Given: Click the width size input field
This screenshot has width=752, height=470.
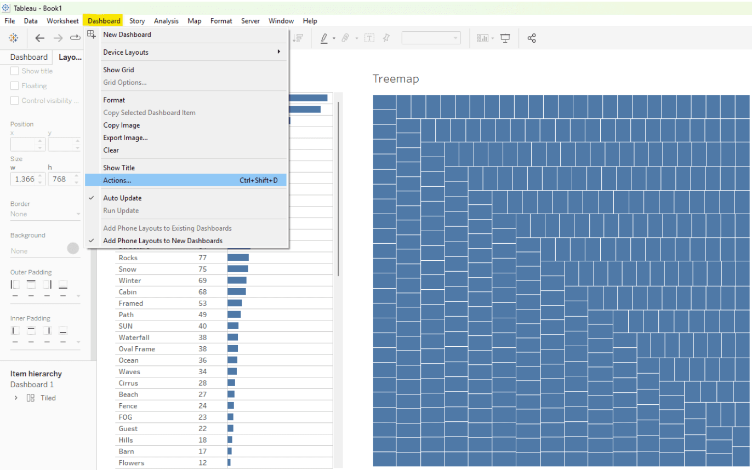Looking at the screenshot, I should tap(23, 179).
